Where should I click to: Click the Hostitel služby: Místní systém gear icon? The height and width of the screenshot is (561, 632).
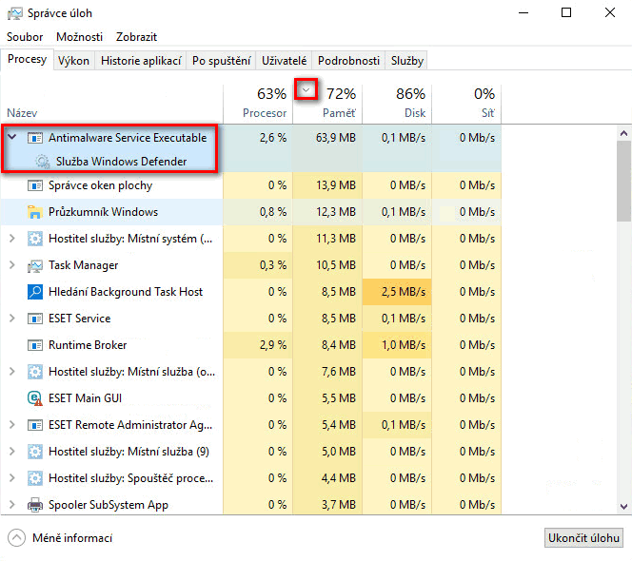[x=35, y=239]
